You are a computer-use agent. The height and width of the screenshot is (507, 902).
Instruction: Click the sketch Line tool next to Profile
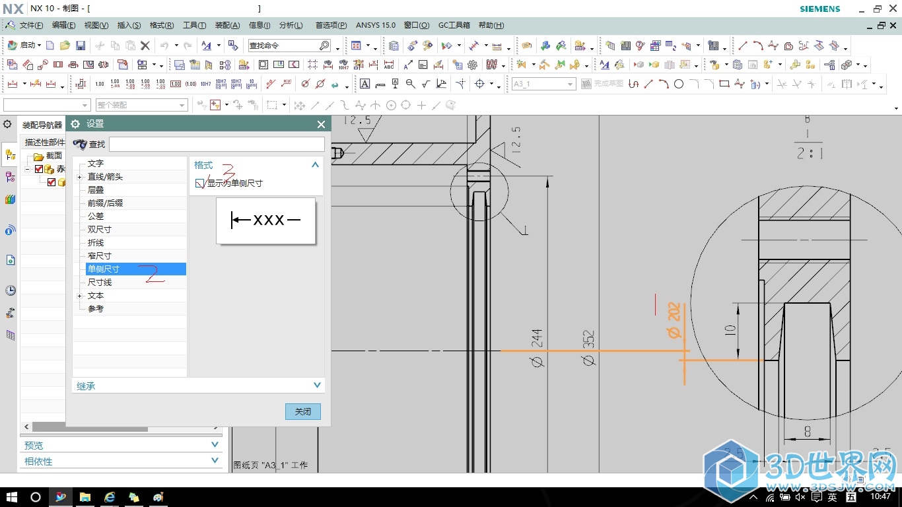tap(648, 84)
